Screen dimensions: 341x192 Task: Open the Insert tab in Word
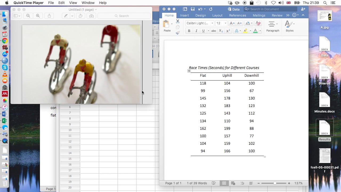[x=184, y=15]
